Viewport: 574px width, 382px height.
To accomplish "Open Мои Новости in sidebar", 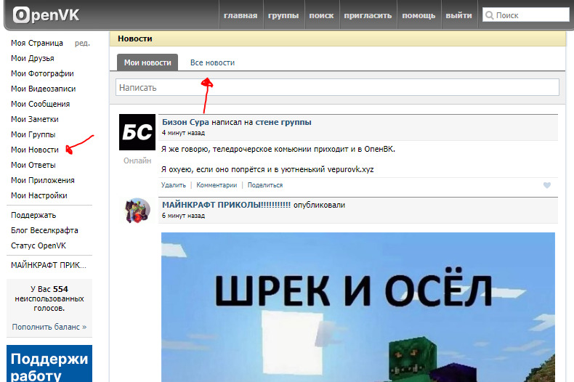I will click(x=35, y=150).
